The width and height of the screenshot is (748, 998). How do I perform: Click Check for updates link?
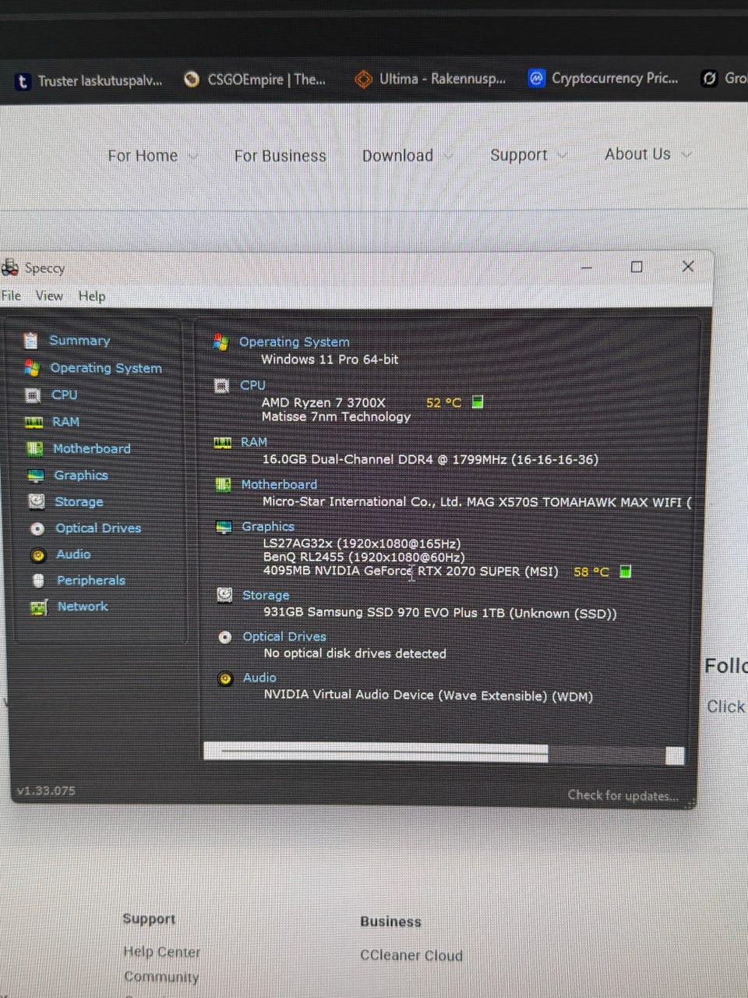coord(623,795)
